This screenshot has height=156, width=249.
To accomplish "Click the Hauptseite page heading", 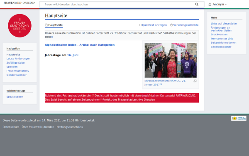I will tap(56, 15).
